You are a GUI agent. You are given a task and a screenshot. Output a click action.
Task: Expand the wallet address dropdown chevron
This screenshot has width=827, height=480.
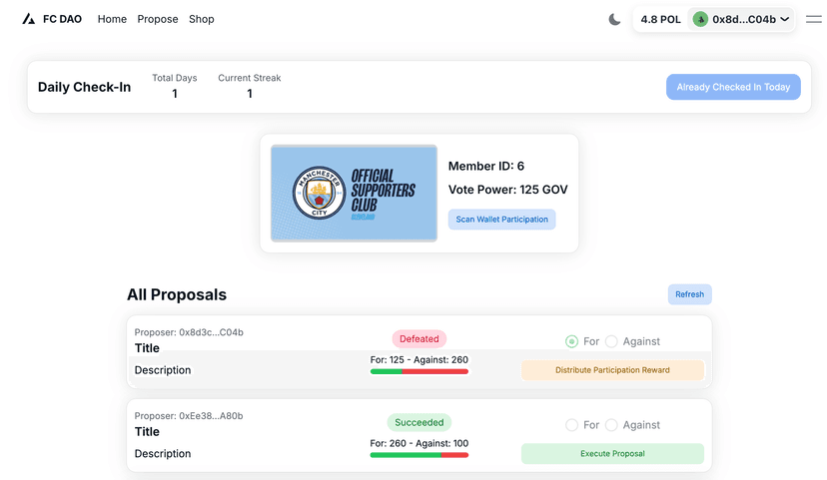(785, 19)
